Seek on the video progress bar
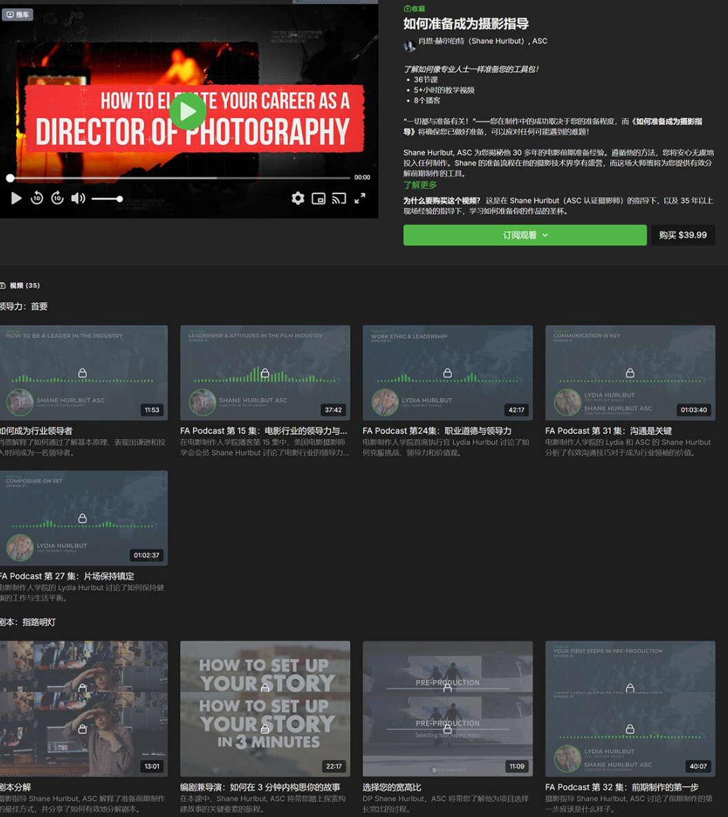Image resolution: width=728 pixels, height=817 pixels. pyautogui.click(x=180, y=177)
